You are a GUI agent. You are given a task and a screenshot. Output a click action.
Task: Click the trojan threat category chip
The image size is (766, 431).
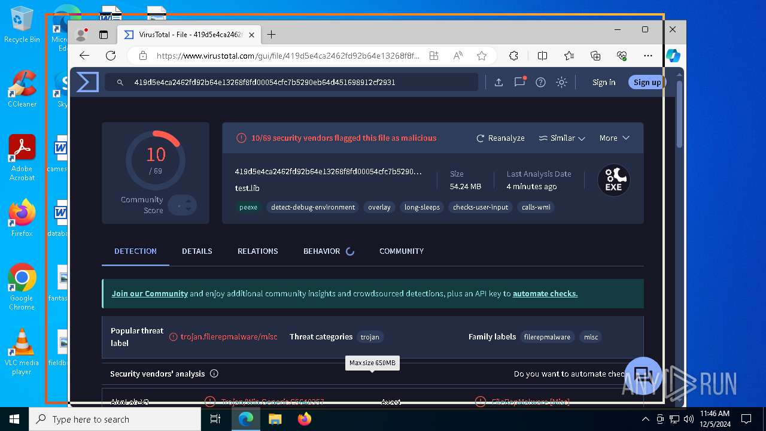pyautogui.click(x=370, y=337)
